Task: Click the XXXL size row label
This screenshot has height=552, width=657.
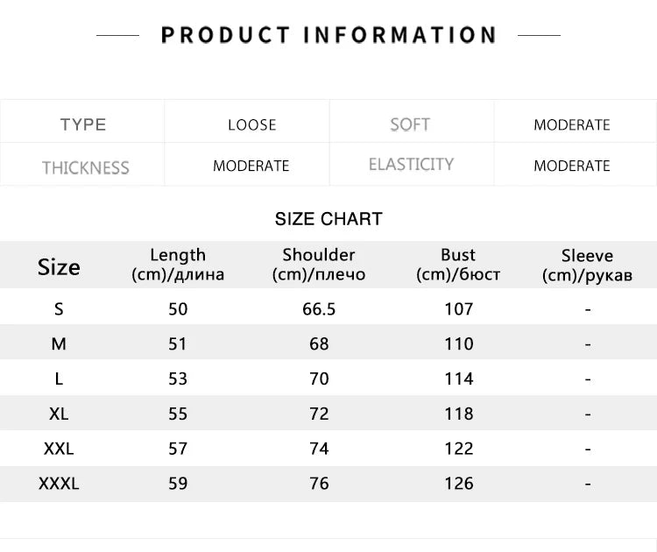Action: pyautogui.click(x=59, y=484)
